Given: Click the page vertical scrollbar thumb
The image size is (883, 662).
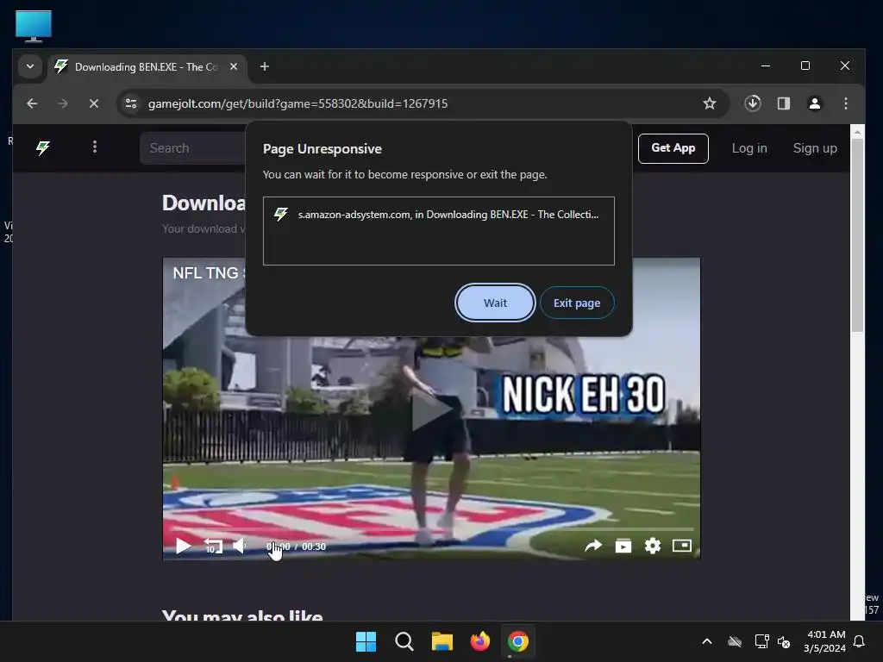Looking at the screenshot, I should pyautogui.click(x=857, y=235).
